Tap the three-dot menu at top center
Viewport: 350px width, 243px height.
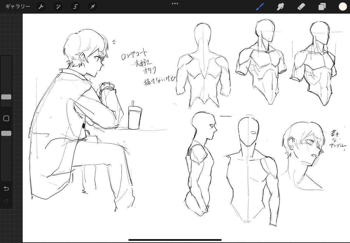pos(175,3)
